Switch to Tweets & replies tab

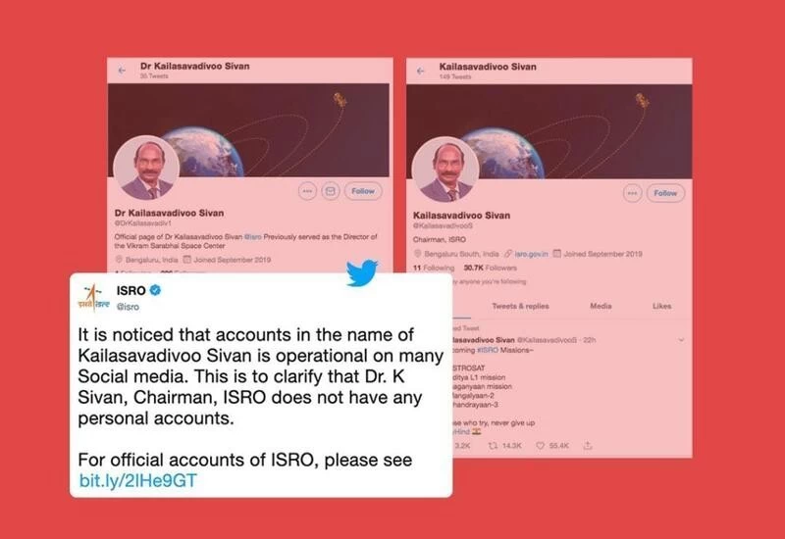pos(520,306)
